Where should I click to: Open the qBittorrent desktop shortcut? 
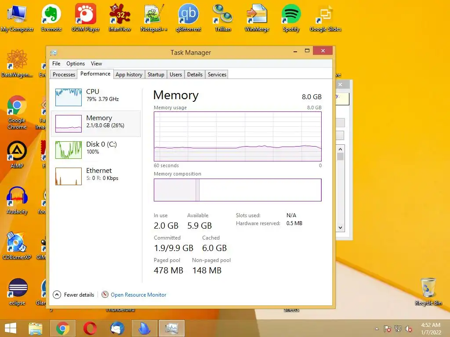pos(188,17)
